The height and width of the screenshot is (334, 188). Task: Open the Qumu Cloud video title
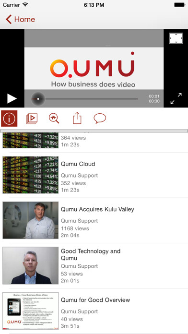78,164
